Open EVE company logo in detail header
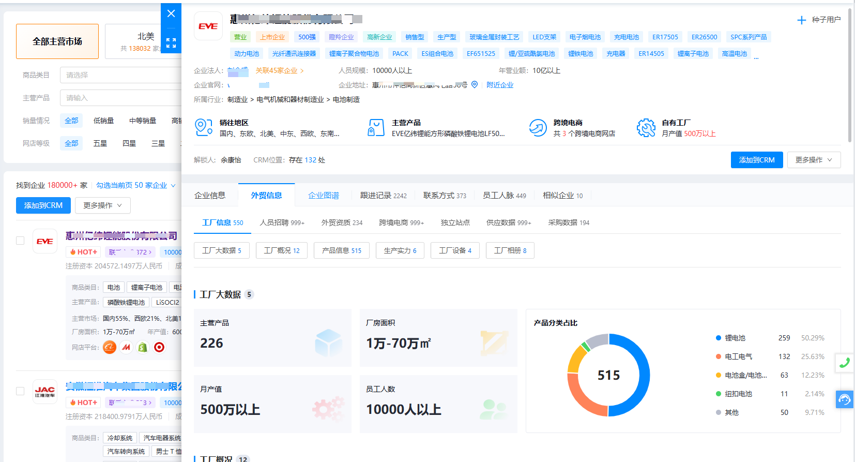The image size is (855, 462). coord(208,26)
